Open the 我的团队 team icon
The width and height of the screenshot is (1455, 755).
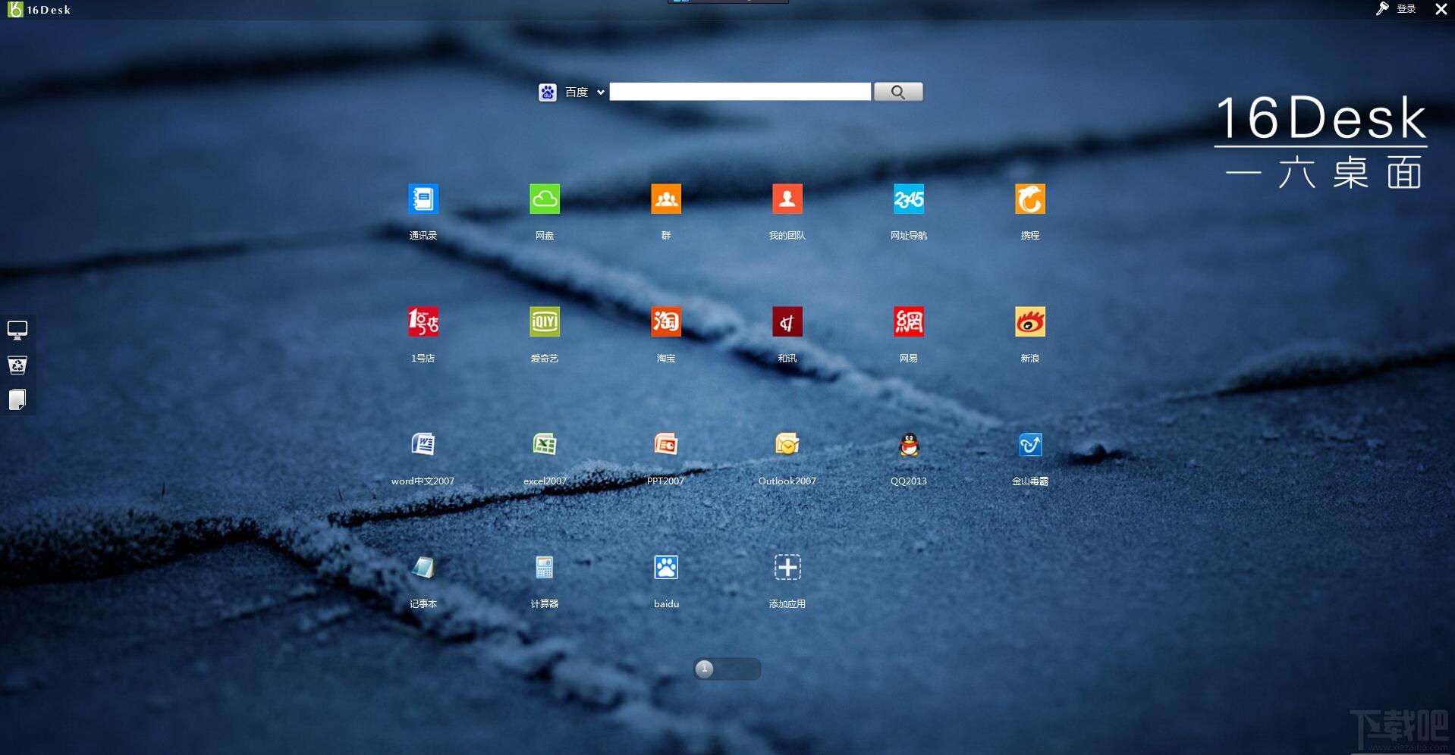coord(787,199)
